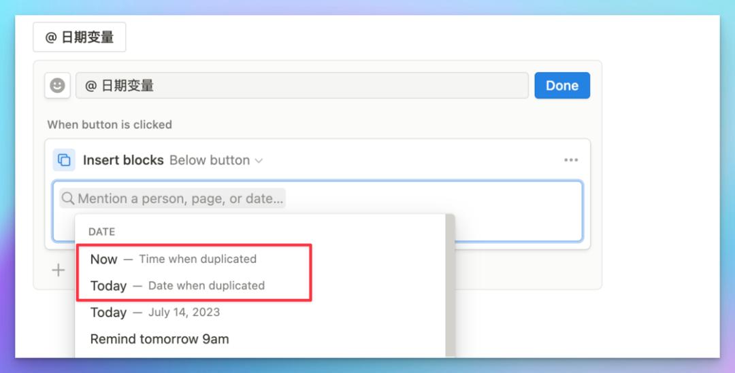Finish editing with the Done button

562,86
